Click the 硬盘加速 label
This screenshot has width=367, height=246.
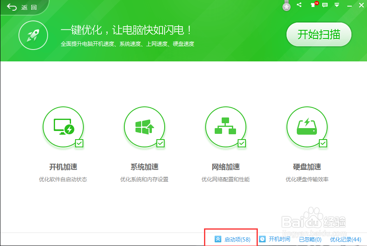click(307, 167)
